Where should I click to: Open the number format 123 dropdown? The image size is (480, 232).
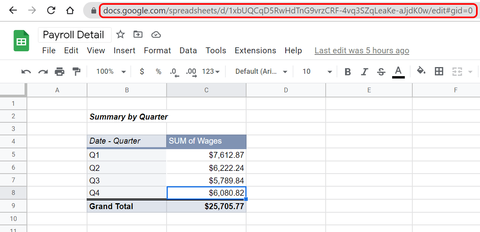click(x=209, y=71)
